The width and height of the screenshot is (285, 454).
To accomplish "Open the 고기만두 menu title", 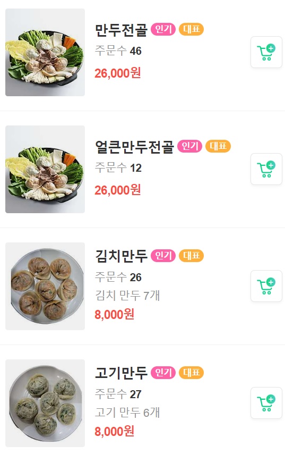I will point(121,373).
